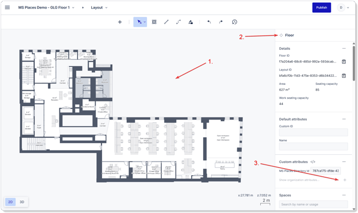Select the furniture placement tool

click(191, 22)
